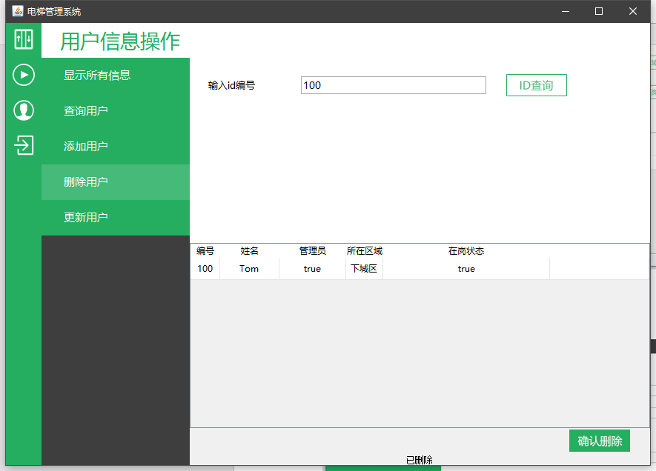The height and width of the screenshot is (471, 656).
Task: Select the Tom name cell
Action: click(x=249, y=269)
